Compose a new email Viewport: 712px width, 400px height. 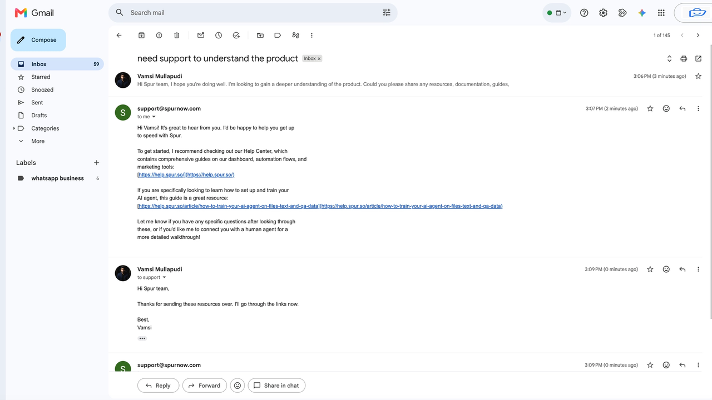[38, 40]
